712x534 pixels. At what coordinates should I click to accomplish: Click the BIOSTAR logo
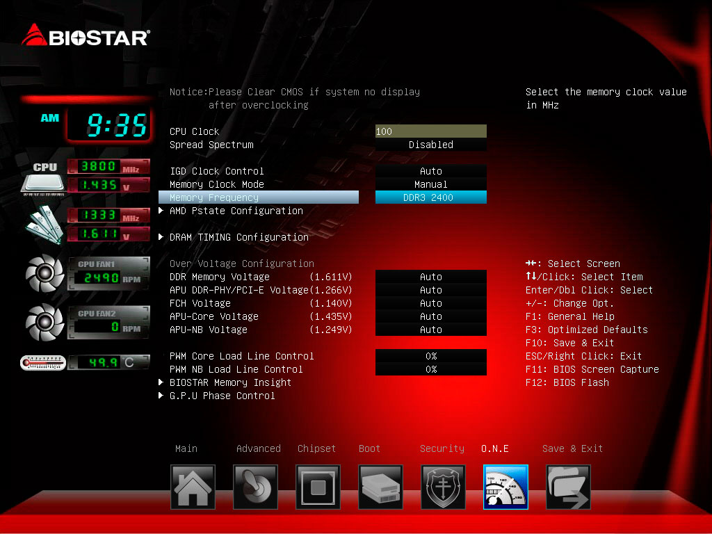click(86, 35)
